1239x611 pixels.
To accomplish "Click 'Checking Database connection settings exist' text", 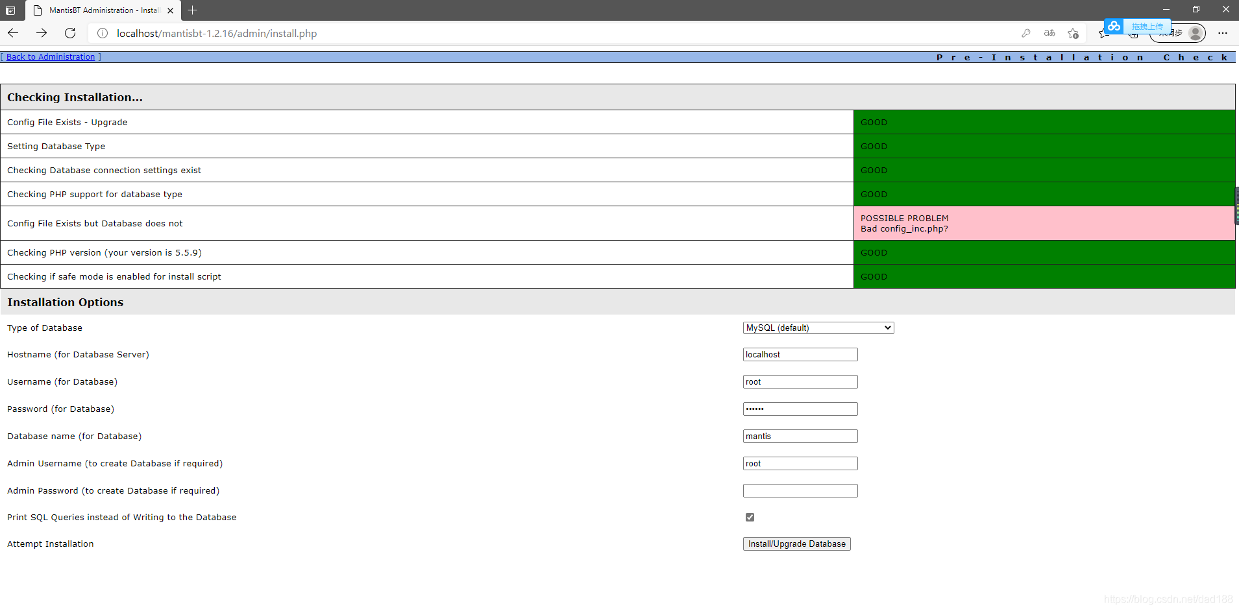I will [x=104, y=170].
